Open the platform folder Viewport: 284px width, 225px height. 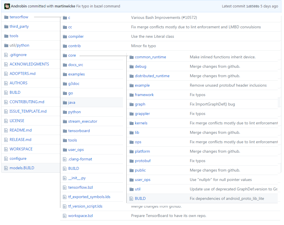tap(142, 152)
